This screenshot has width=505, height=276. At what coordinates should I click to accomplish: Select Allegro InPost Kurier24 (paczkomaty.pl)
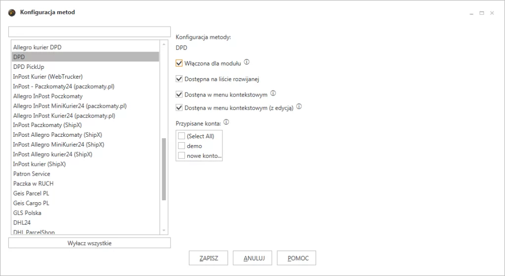point(85,115)
